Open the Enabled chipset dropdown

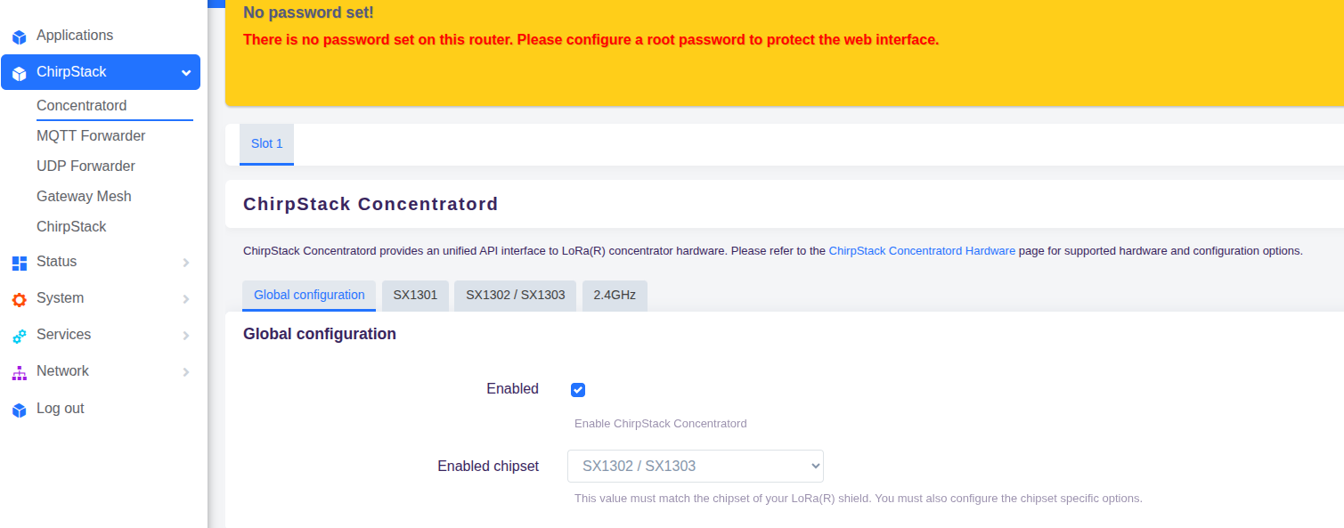click(695, 466)
